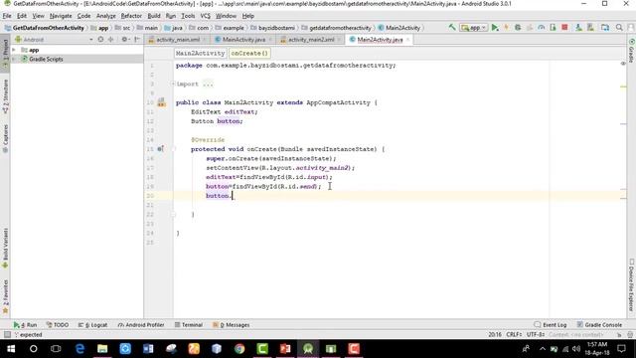Click the Search Everywhere magnifier icon

click(x=619, y=27)
